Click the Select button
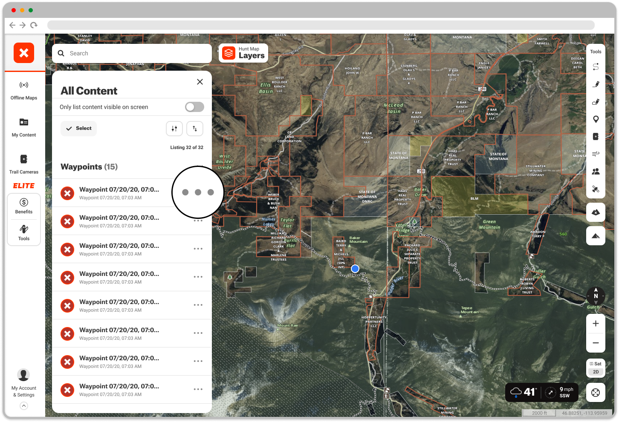 (79, 128)
